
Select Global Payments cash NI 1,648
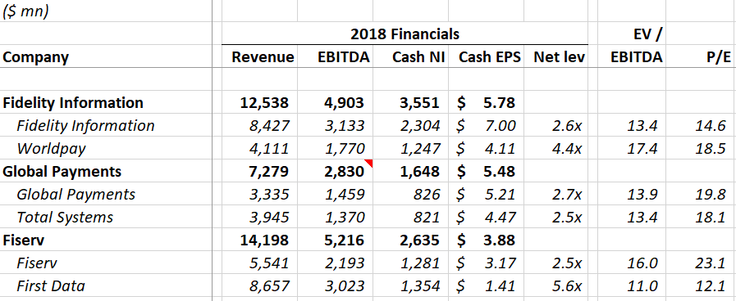coord(411,171)
